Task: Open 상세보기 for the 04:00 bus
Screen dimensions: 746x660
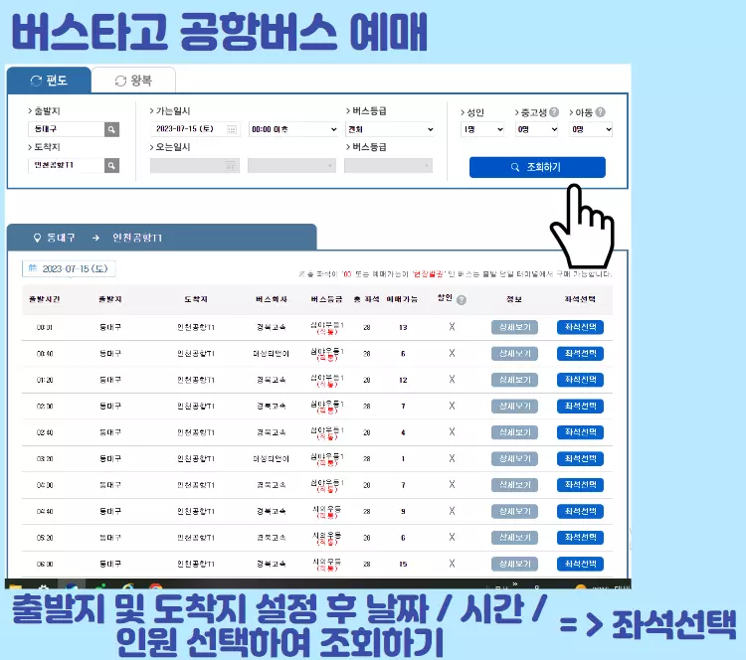Action: (514, 484)
